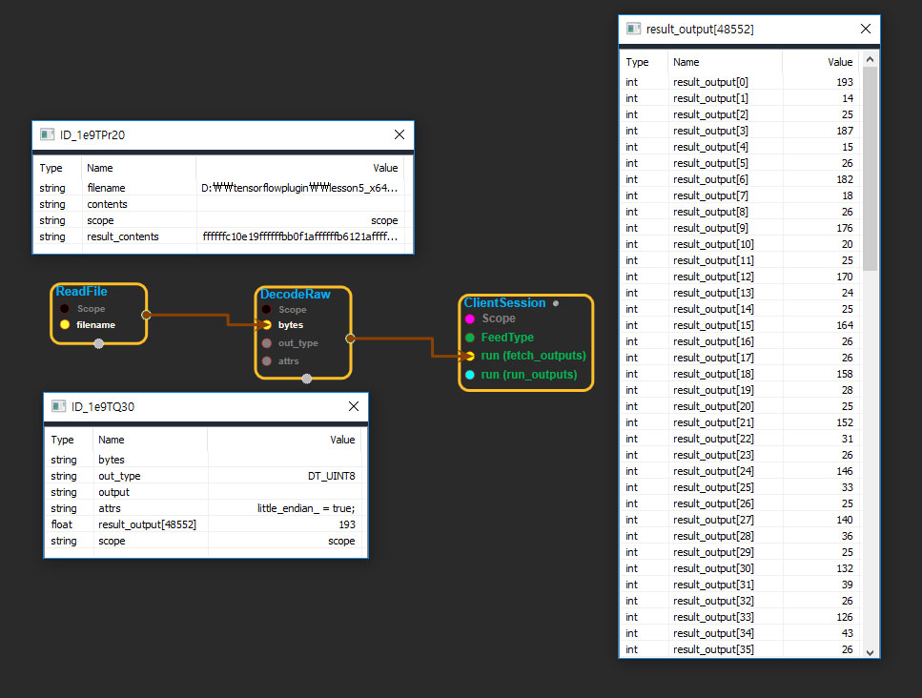Click the Scope port on ReadFile node
This screenshot has width=922, height=698.
(65, 309)
